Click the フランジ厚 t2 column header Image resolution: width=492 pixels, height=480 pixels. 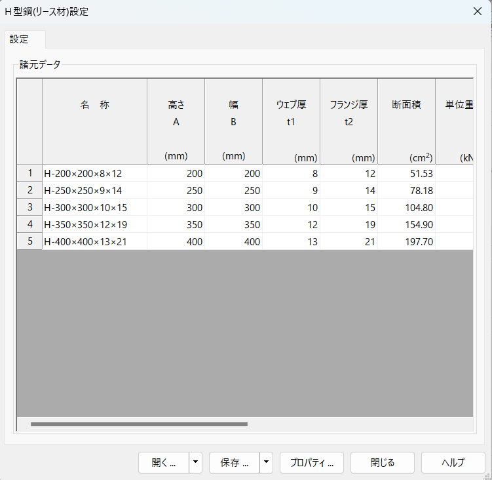pos(349,121)
